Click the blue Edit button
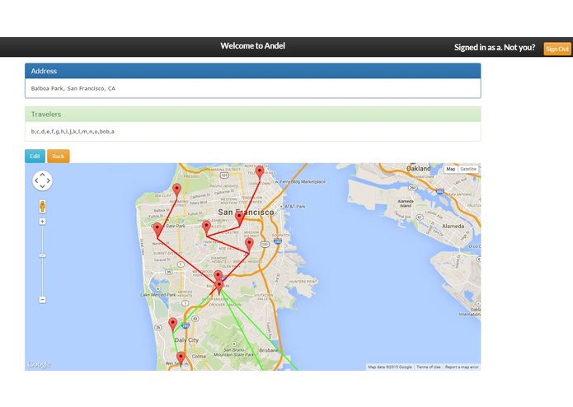Viewport: 573px width, 407px height. [35, 157]
